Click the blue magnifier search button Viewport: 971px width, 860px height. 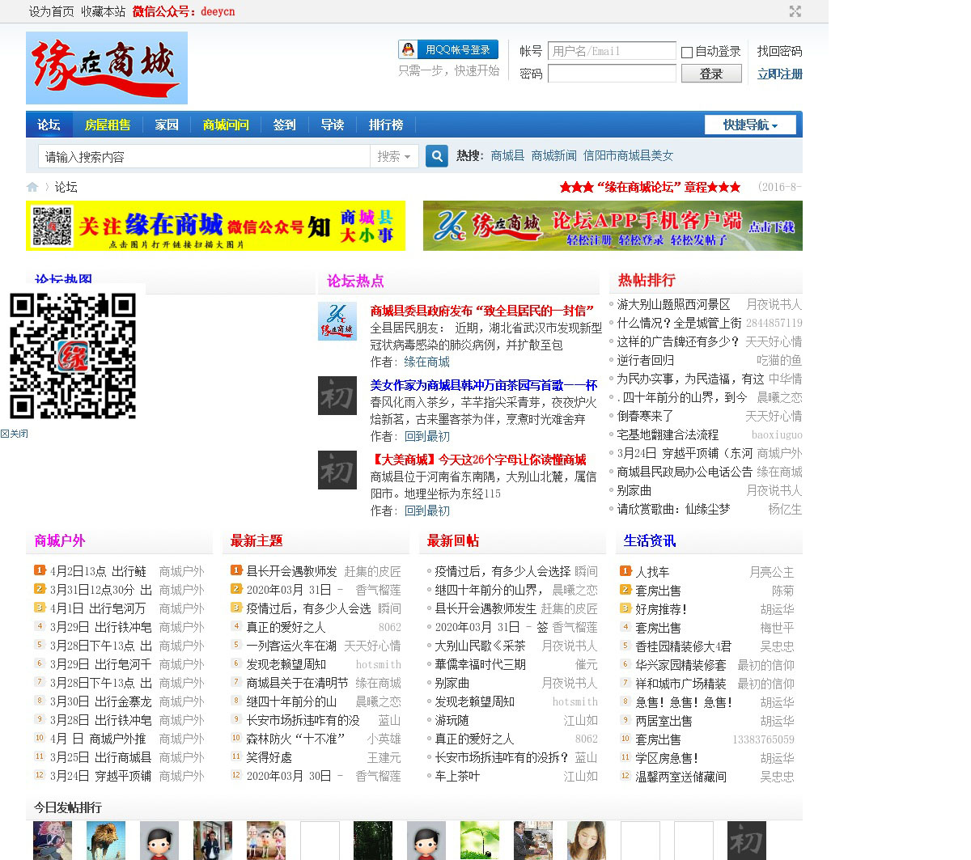point(437,156)
